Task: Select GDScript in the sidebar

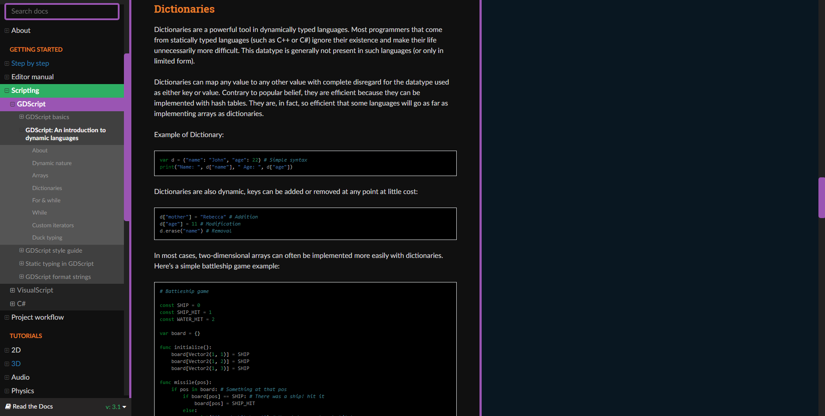Action: [x=30, y=104]
